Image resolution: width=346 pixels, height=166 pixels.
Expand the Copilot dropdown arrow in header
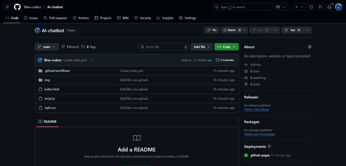click(285, 7)
